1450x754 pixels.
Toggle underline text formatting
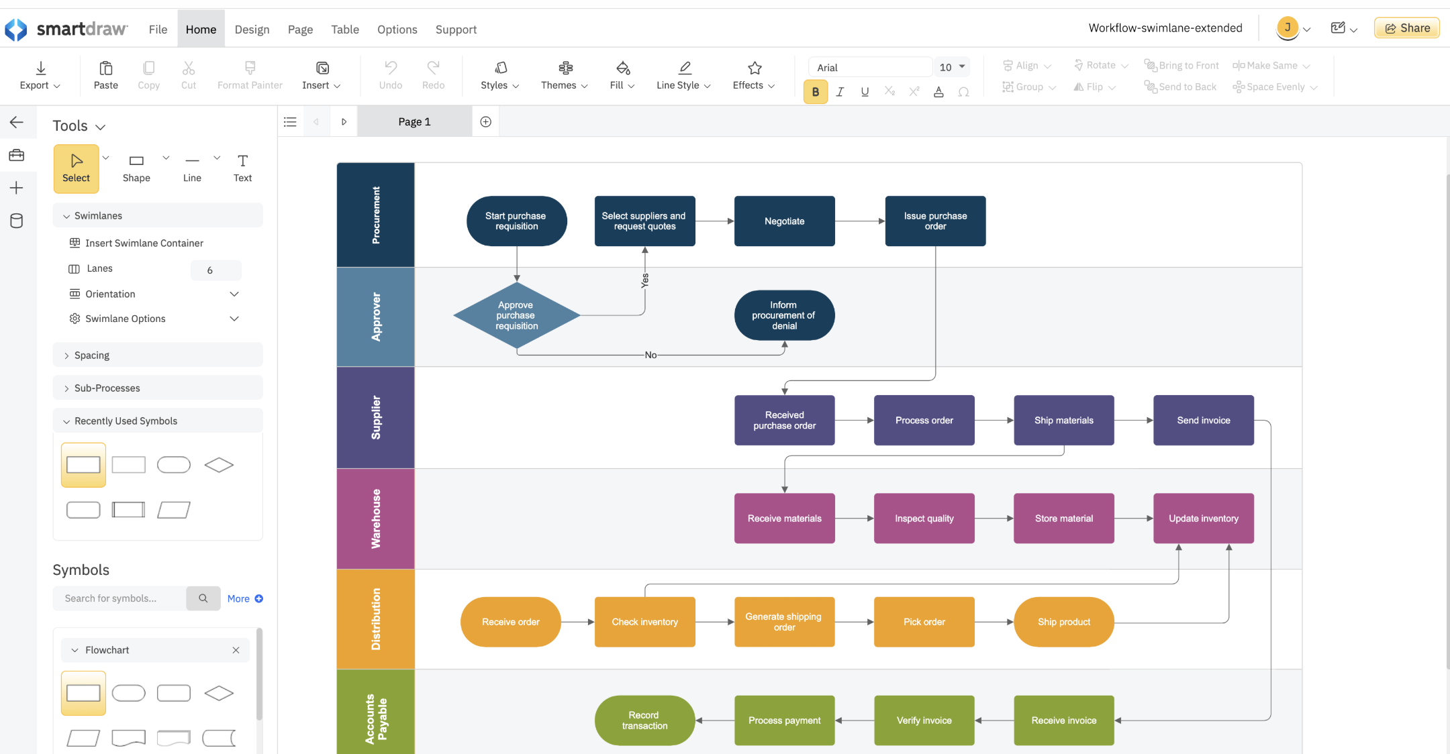pos(865,92)
